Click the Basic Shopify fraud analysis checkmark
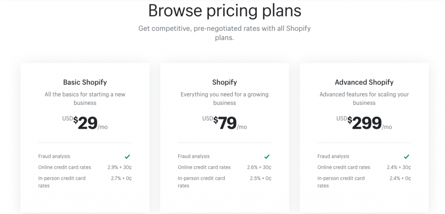 coord(127,157)
